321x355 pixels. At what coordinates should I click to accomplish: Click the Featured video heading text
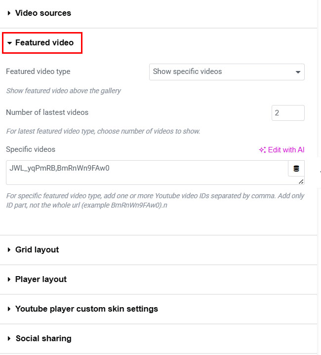tap(44, 43)
